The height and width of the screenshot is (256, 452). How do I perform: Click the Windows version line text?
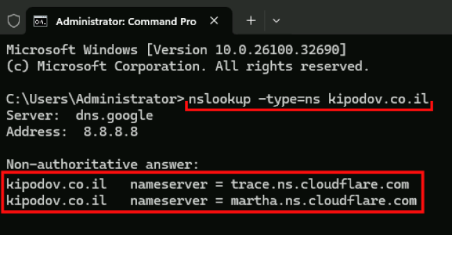pyautogui.click(x=176, y=50)
